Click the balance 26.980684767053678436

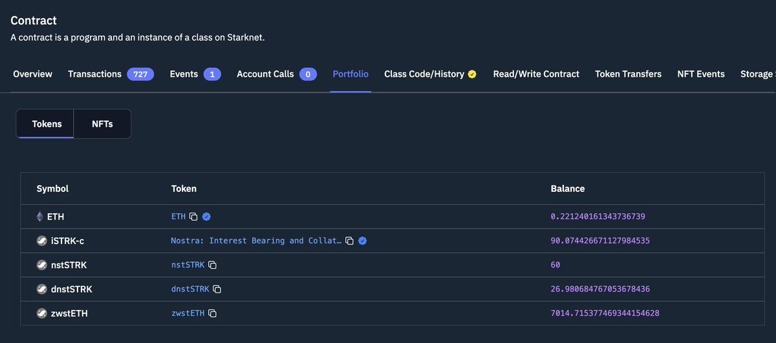coord(600,289)
